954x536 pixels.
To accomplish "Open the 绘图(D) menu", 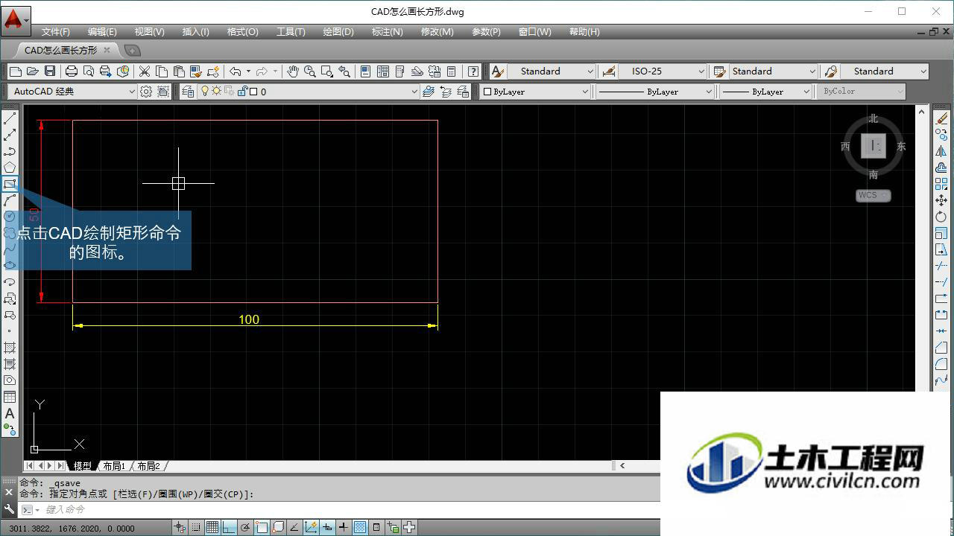I will tap(338, 32).
